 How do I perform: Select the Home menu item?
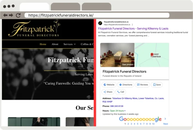coord(43,44)
